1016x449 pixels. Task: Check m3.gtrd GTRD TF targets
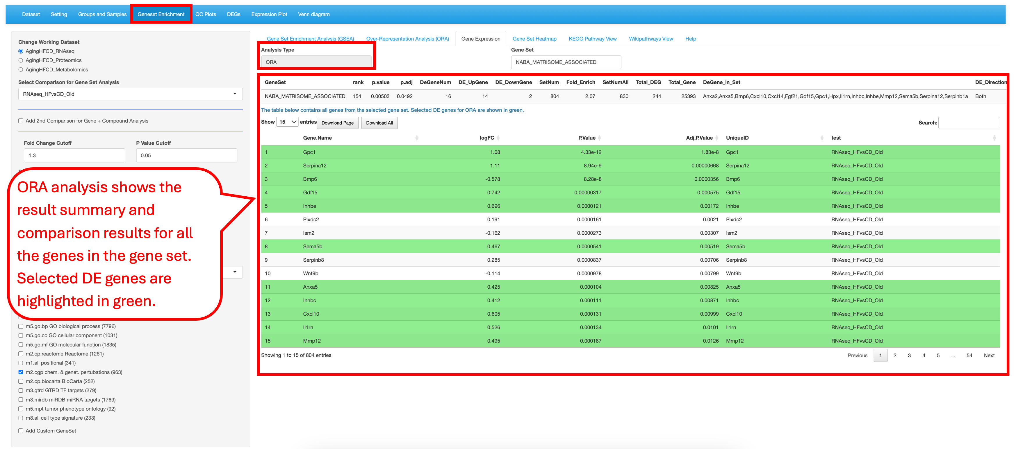21,390
